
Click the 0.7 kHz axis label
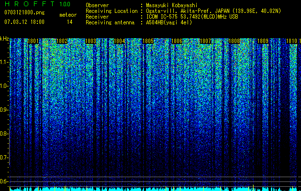[x=3, y=158]
